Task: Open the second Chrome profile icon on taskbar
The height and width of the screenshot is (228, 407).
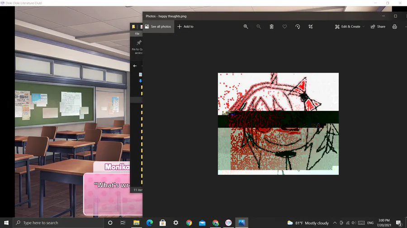Action: point(215,223)
